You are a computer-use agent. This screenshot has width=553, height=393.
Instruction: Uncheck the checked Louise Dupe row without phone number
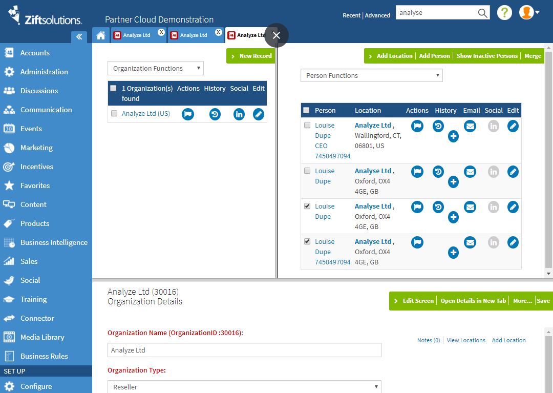point(307,206)
